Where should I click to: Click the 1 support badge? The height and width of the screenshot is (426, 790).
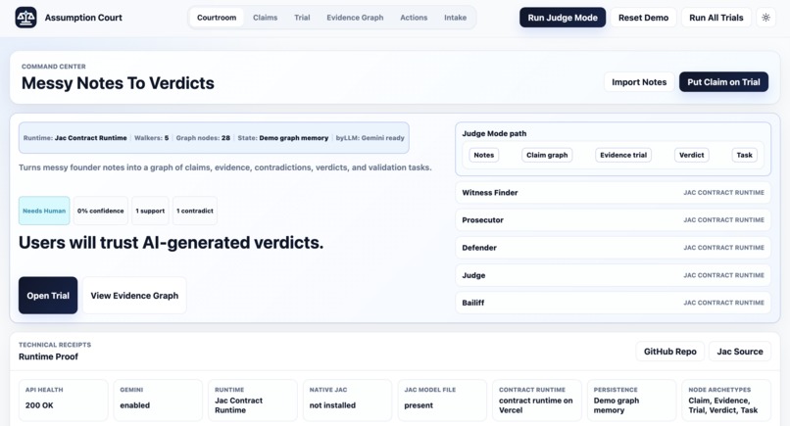[x=150, y=211]
